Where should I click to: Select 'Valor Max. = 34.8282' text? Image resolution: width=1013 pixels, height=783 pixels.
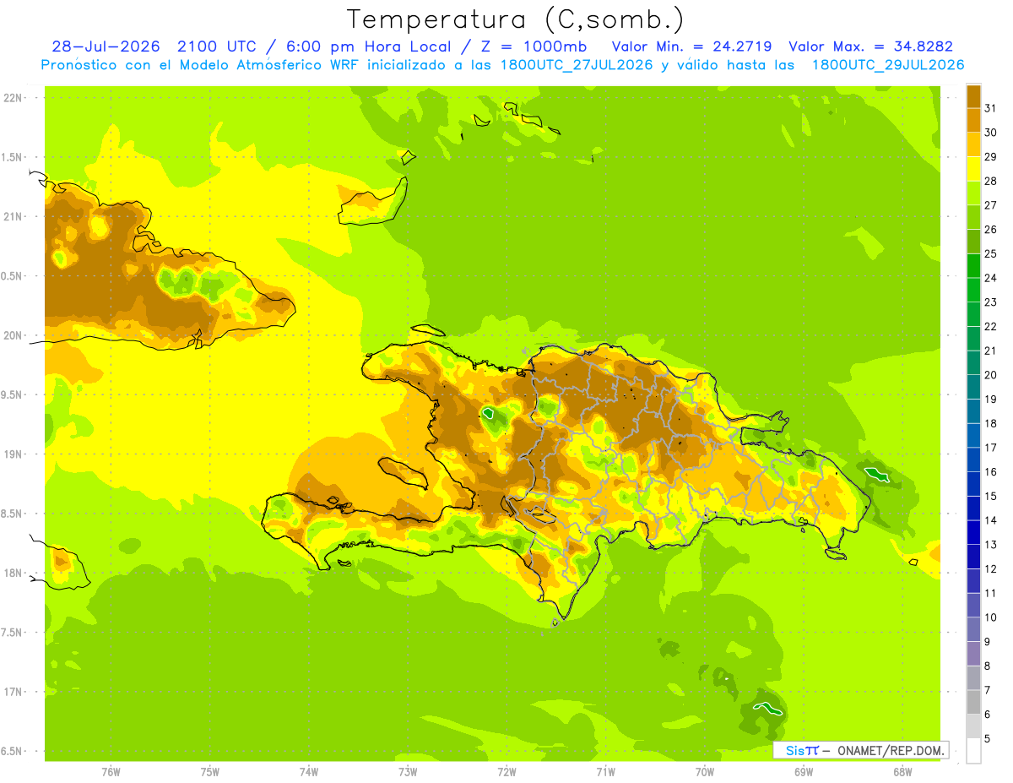(870, 46)
